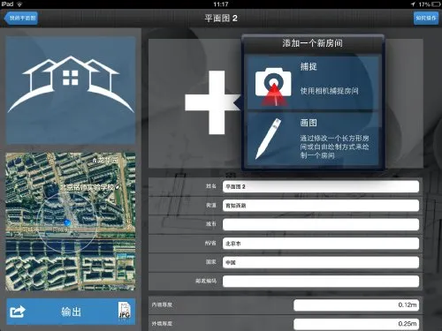Image resolution: width=442 pixels, height=331 pixels.
Task: Select 画图 option text in popup
Action: [x=309, y=123]
